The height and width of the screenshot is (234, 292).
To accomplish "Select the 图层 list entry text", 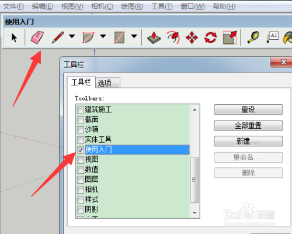I will tap(92, 180).
